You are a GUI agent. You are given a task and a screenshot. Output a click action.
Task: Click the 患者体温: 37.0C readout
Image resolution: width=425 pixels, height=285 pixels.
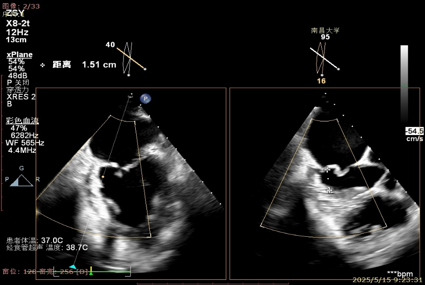click(35, 240)
